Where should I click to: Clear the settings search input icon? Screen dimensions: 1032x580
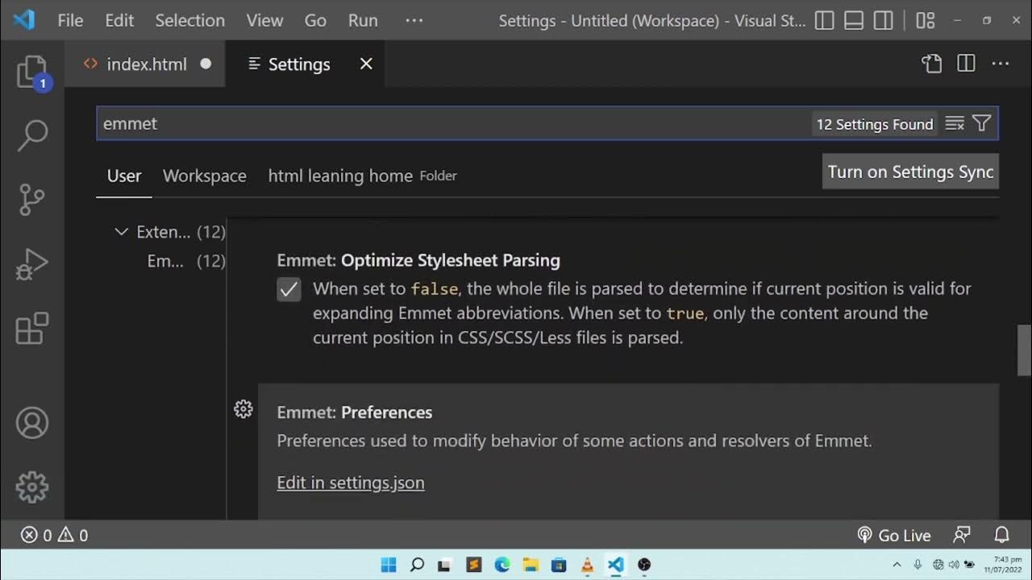(x=955, y=123)
